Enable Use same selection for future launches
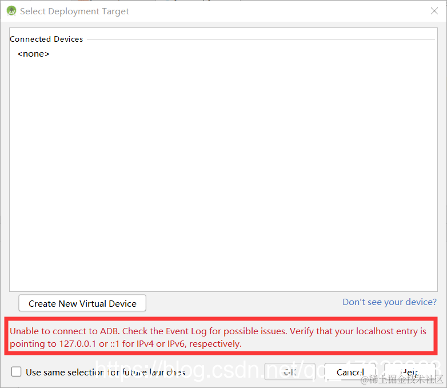 click(x=16, y=372)
